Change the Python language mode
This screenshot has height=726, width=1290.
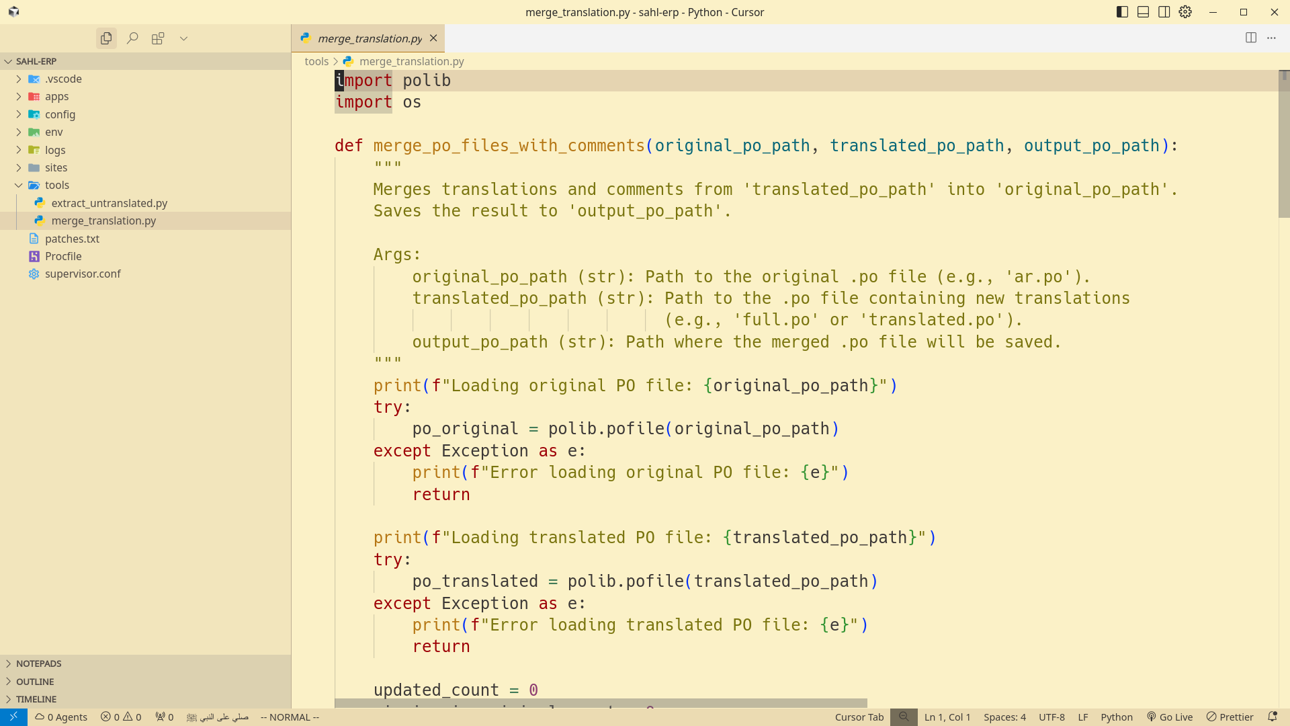pos(1116,717)
